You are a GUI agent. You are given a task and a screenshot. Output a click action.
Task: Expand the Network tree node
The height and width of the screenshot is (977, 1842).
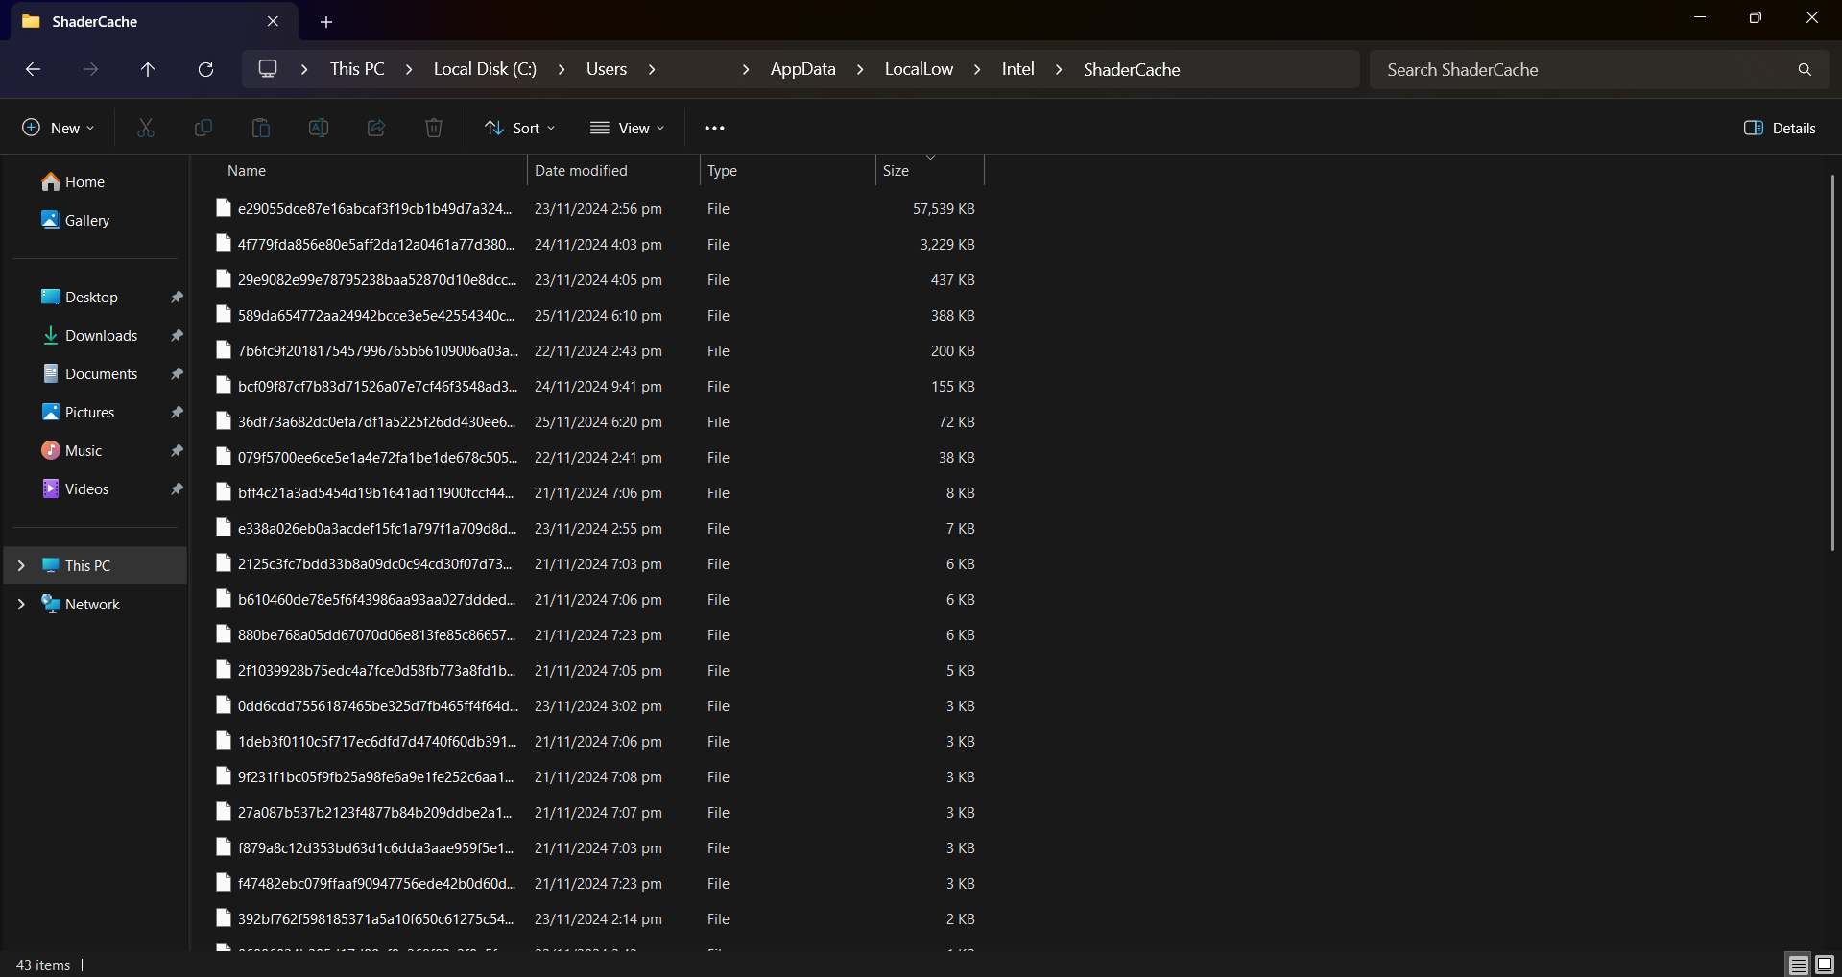[21, 605]
